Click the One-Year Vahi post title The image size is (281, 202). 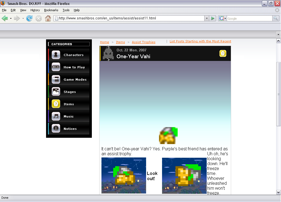coord(133,57)
